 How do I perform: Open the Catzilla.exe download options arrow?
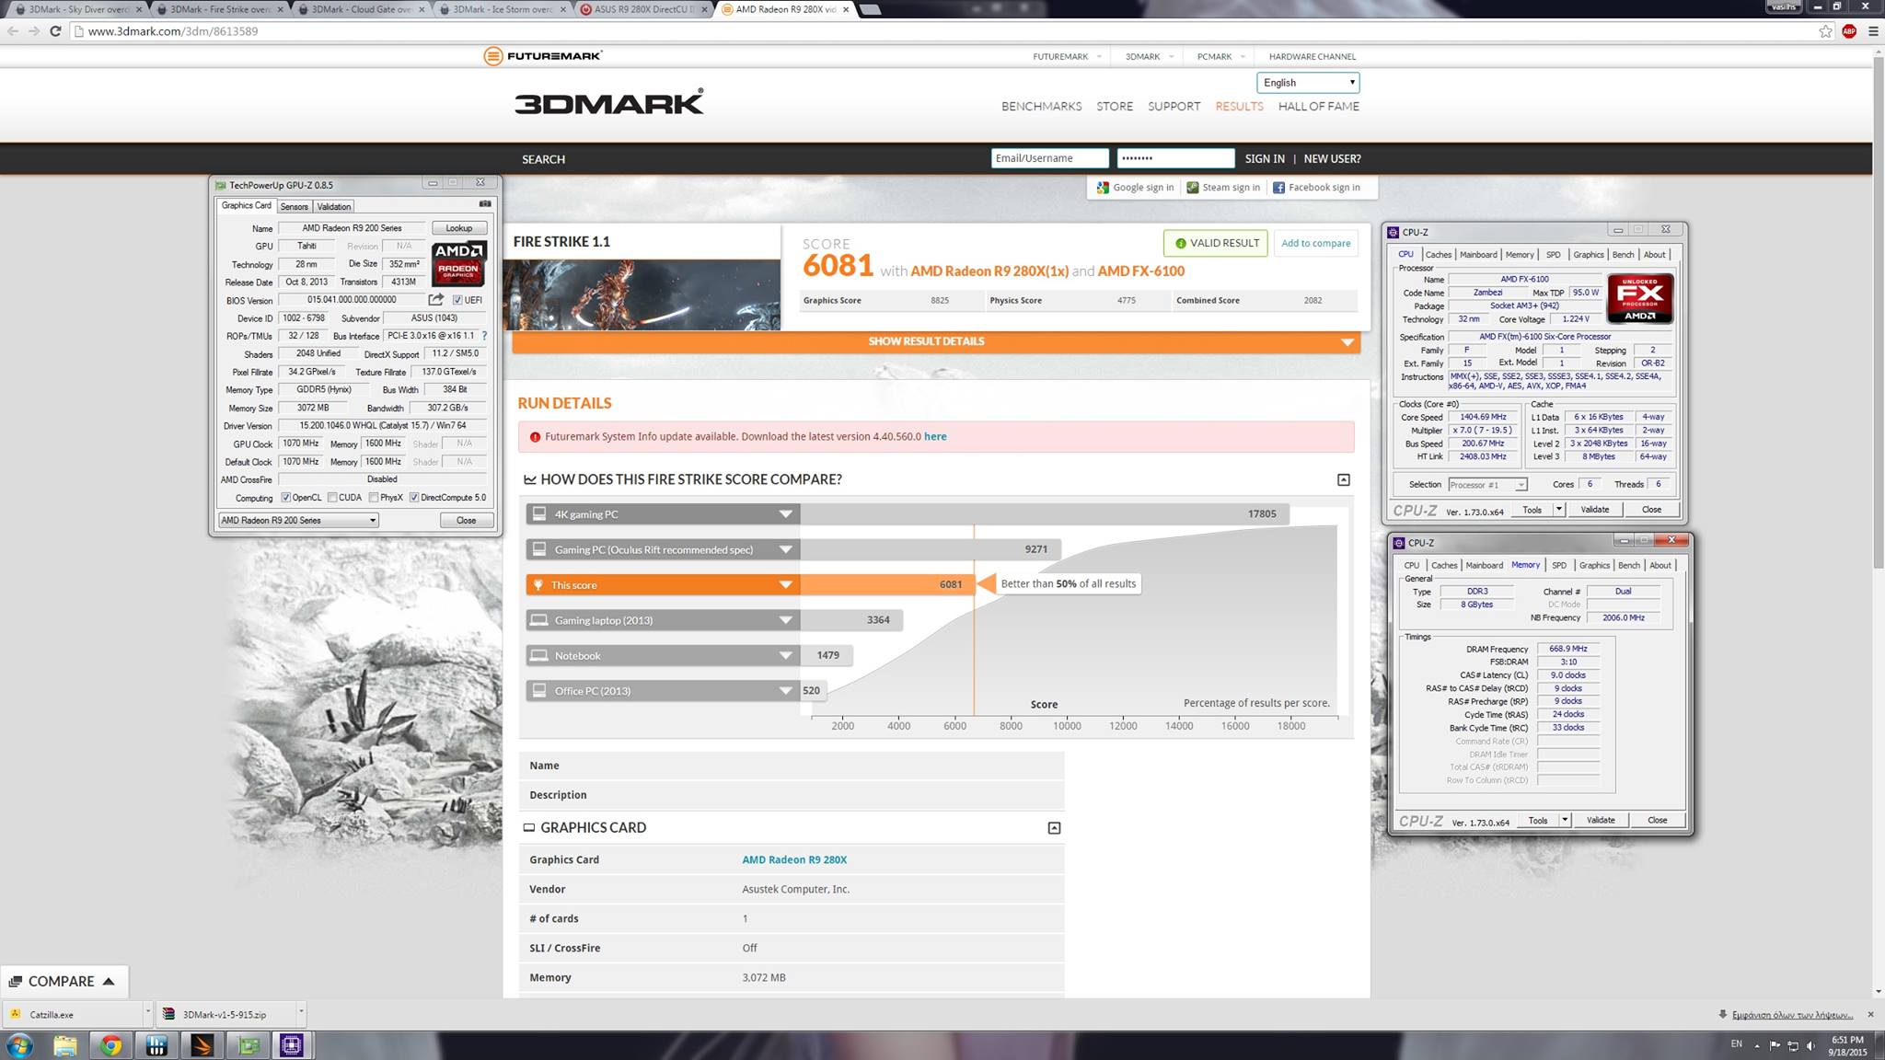pyautogui.click(x=147, y=1013)
